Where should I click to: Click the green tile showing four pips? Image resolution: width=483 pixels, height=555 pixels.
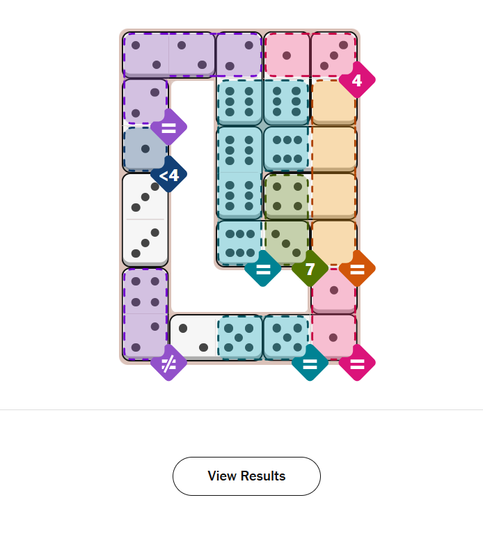coord(287,196)
